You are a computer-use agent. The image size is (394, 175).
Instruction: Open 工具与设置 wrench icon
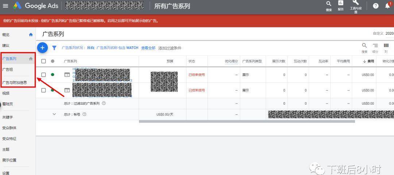tap(356, 6)
